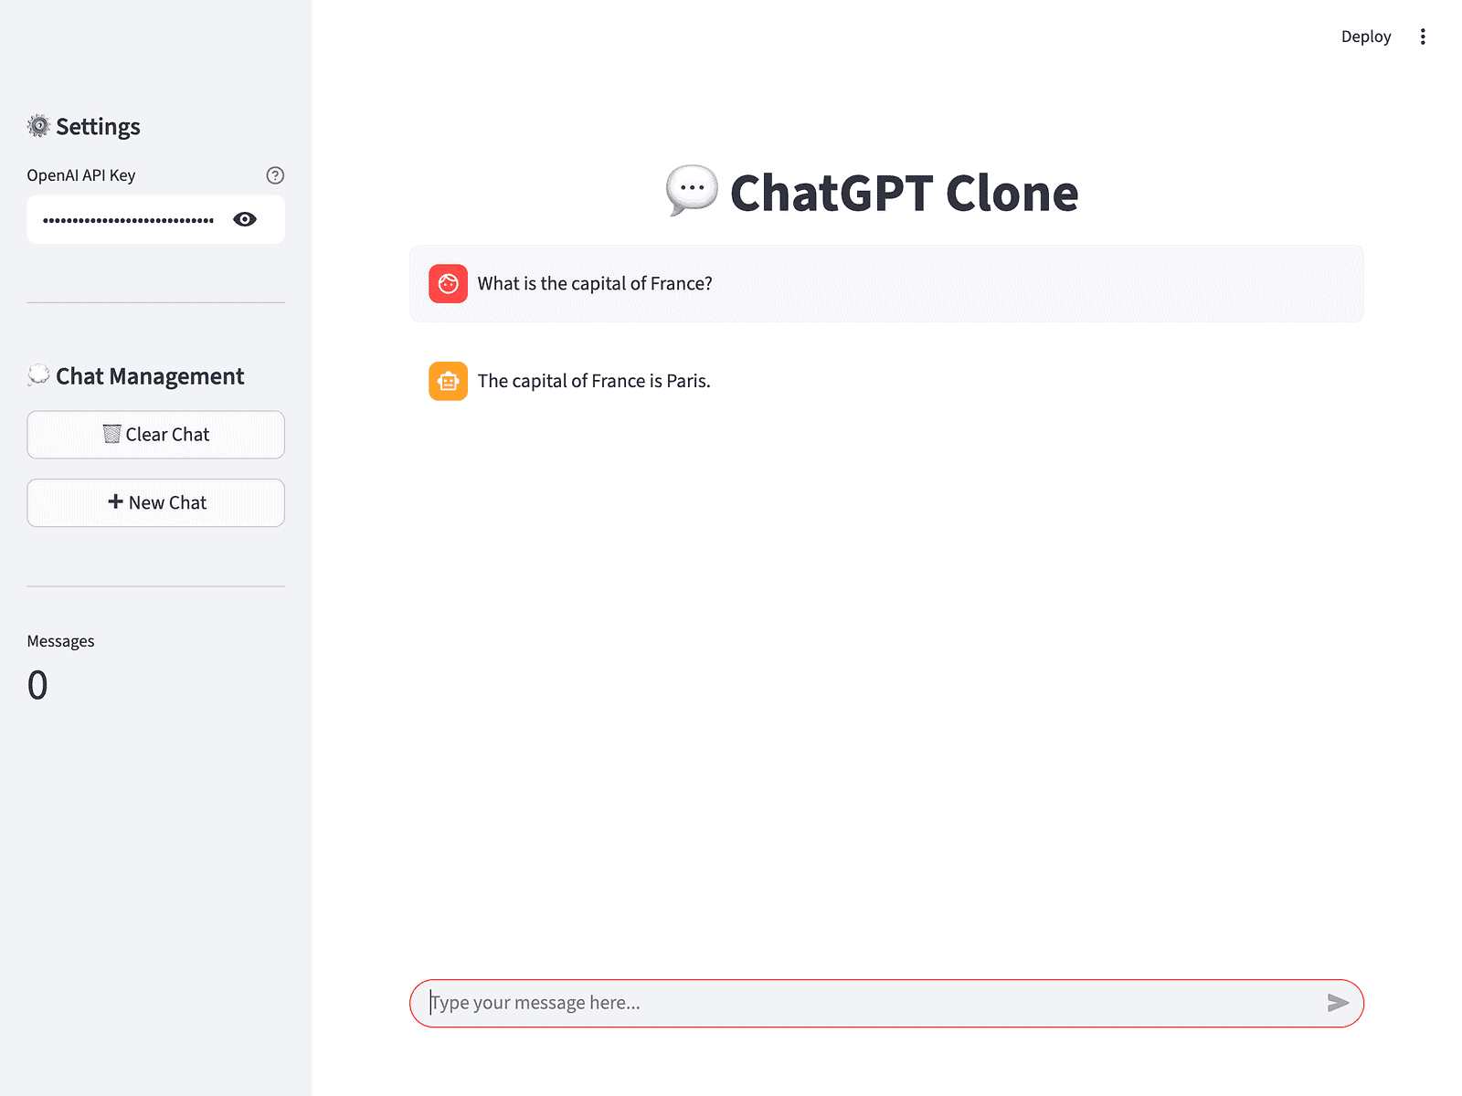This screenshot has width=1462, height=1096.
Task: Click Deploy in the top bar
Action: pos(1366,36)
